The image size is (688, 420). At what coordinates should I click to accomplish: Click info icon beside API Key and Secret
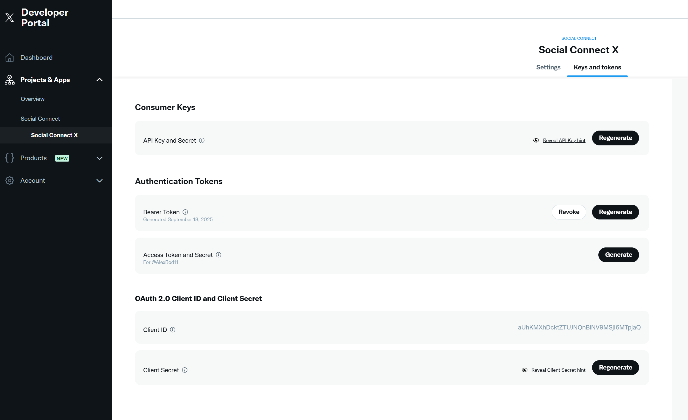click(x=201, y=140)
